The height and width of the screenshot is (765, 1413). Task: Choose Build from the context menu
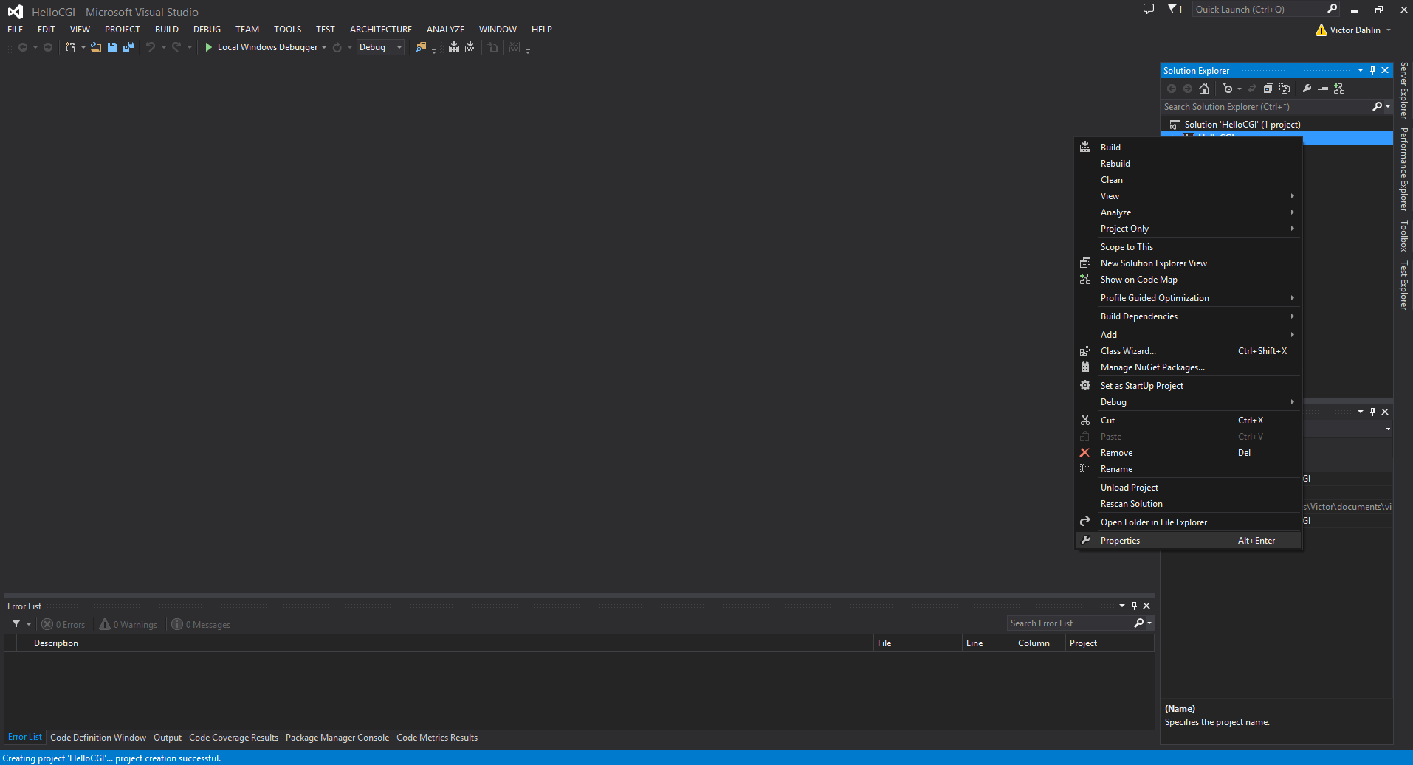[1188, 148]
